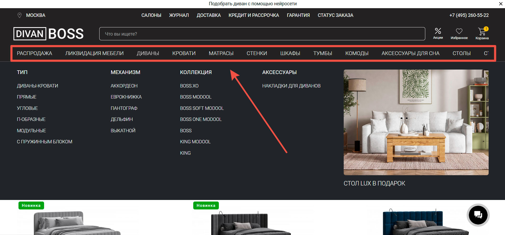Choose Аккордеон mechanism
This screenshot has height=235, width=505.
tap(124, 86)
